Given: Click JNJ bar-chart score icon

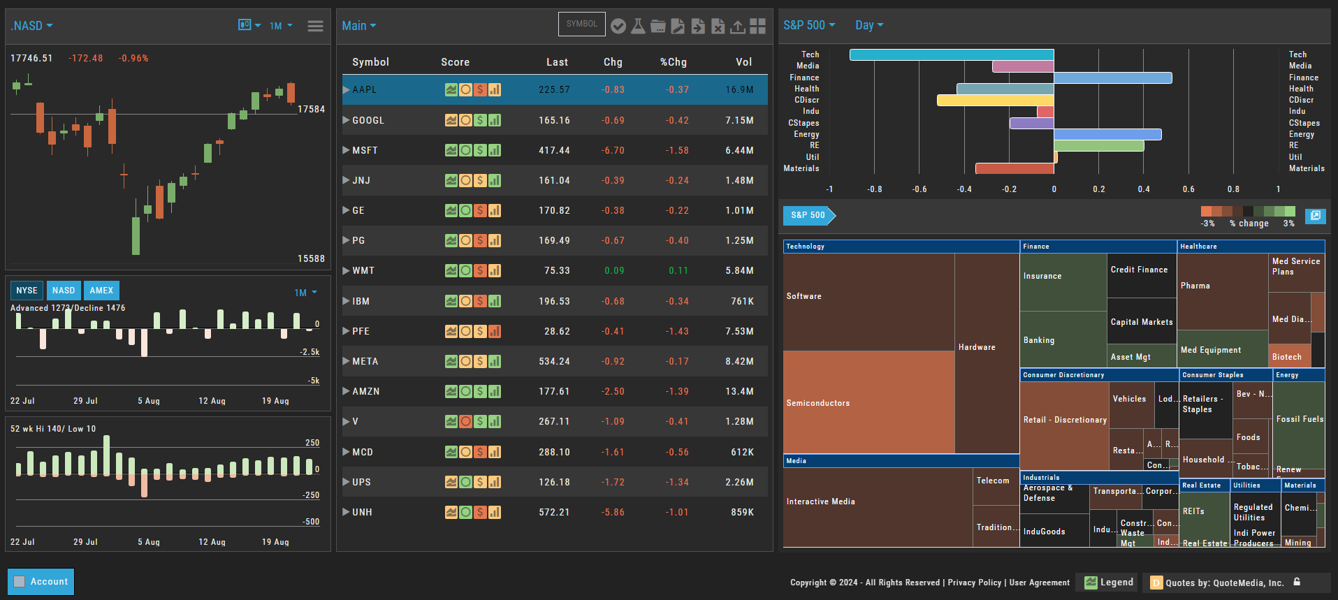Looking at the screenshot, I should [495, 180].
